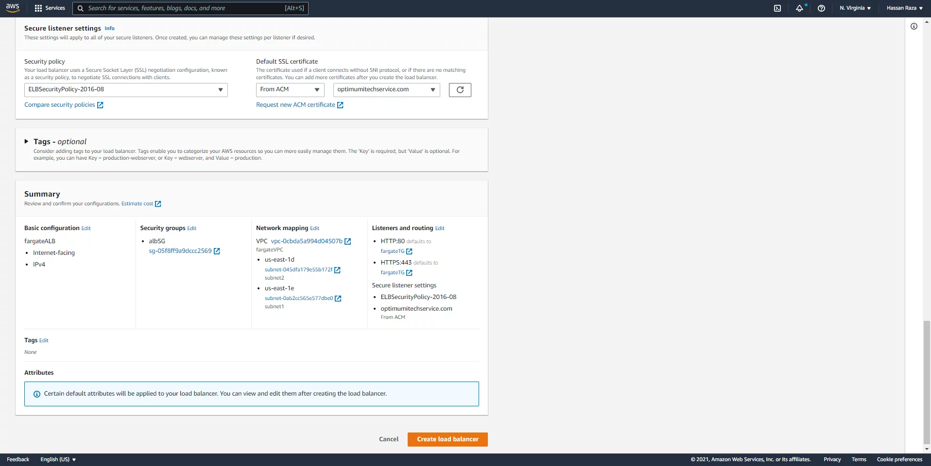931x466 pixels.
Task: Open subnet-045dfa179e55b172f link
Action: coord(299,270)
